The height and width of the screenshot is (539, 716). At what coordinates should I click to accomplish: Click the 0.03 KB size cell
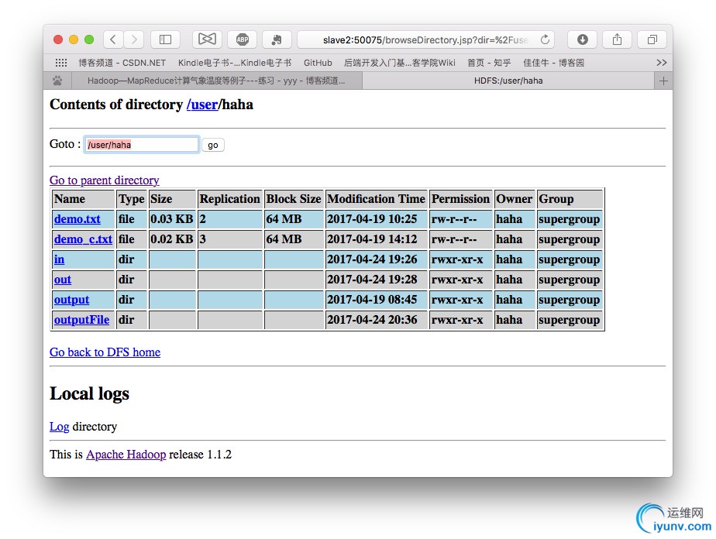coord(172,219)
